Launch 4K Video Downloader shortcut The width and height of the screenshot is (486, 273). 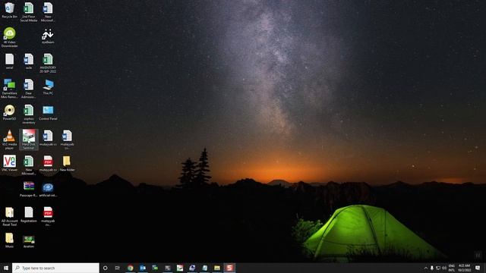9,37
